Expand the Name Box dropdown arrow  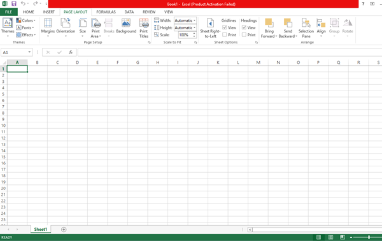[29, 52]
